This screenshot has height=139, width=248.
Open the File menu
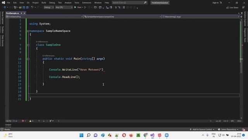9,3
